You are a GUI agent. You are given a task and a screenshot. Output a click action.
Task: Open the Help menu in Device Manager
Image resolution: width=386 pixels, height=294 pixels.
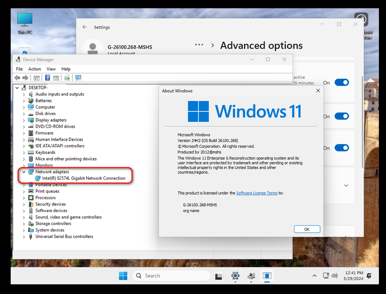pyautogui.click(x=66, y=69)
